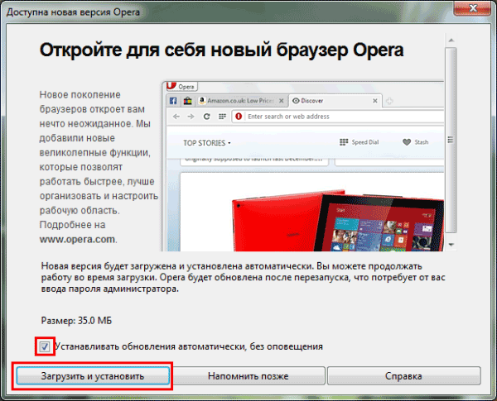497x401 pixels.
Task: Choose Напомнить позже button
Action: (x=248, y=375)
